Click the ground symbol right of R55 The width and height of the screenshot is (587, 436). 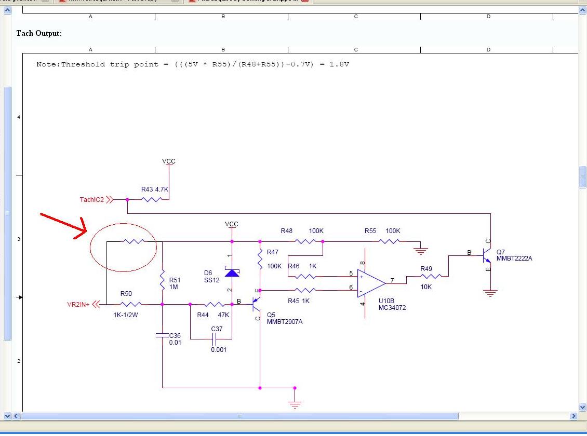420,251
